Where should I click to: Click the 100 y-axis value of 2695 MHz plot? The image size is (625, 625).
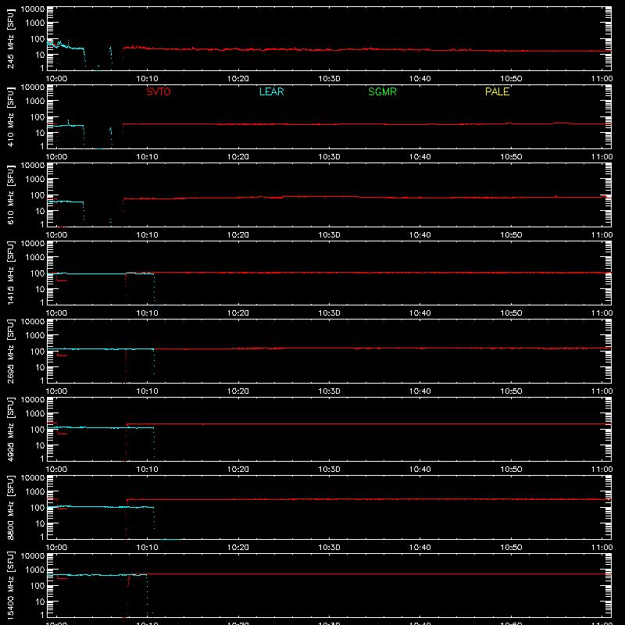tap(37, 351)
